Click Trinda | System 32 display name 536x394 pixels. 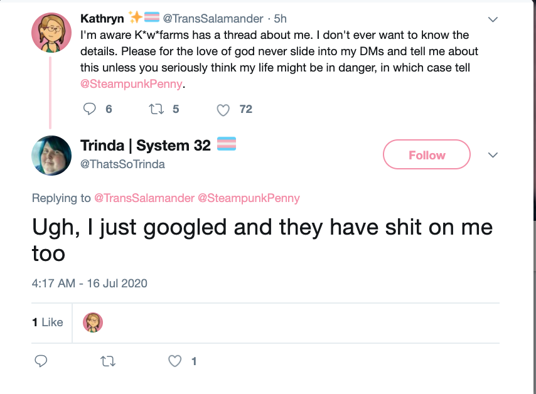tap(146, 146)
